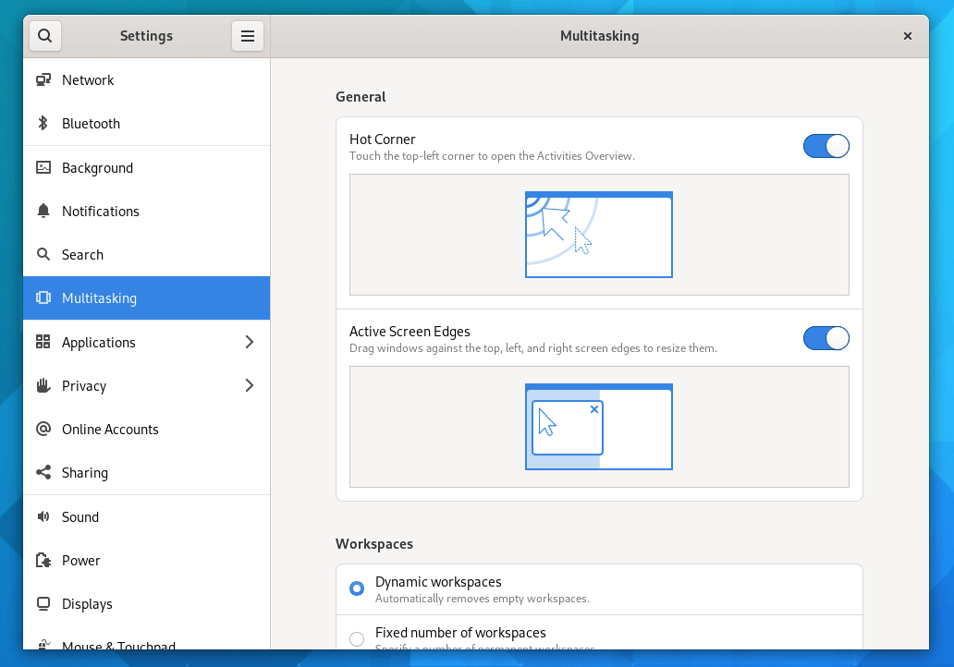The width and height of the screenshot is (954, 667).
Task: Click the Bluetooth sidebar icon
Action: coord(43,123)
